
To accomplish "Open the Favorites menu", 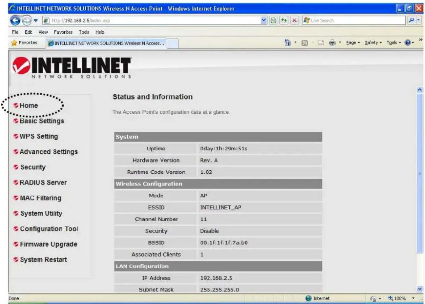I will pos(63,32).
